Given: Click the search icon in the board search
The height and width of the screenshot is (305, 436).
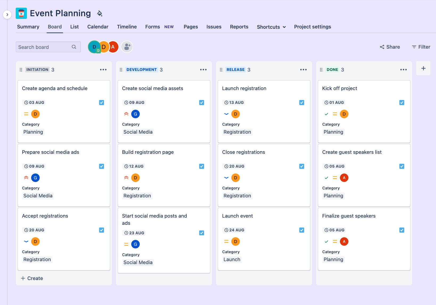Looking at the screenshot, I should [74, 47].
